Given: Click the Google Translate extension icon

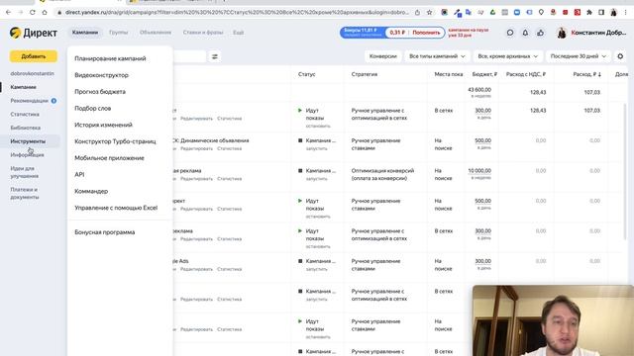Looking at the screenshot, I should tap(469, 13).
